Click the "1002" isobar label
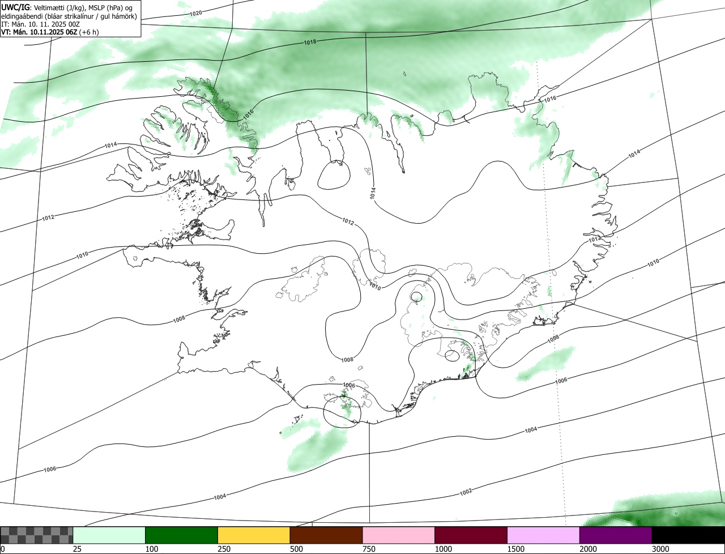 [466, 492]
